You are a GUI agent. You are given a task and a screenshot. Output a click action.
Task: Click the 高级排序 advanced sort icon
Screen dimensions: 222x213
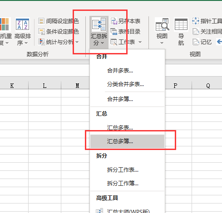22,24
